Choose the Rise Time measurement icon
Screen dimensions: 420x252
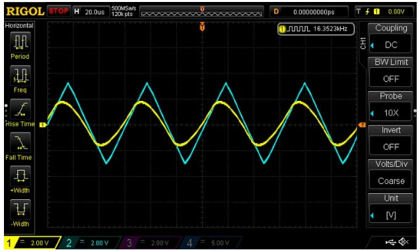pyautogui.click(x=20, y=109)
